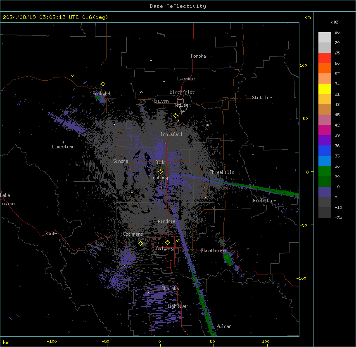Click the Airdrie label
The height and width of the screenshot is (347, 356).
click(x=167, y=221)
